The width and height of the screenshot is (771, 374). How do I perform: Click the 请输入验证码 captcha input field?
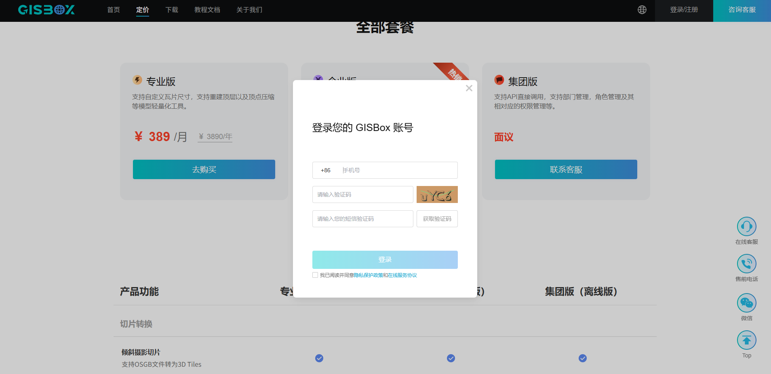tap(362, 194)
